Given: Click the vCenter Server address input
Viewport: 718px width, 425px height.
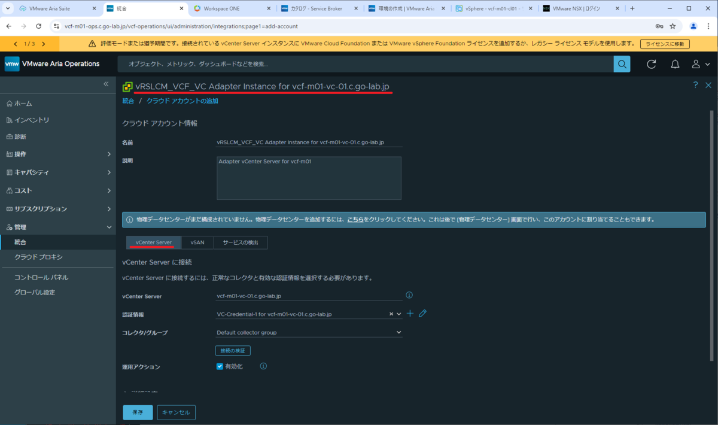Looking at the screenshot, I should 309,296.
